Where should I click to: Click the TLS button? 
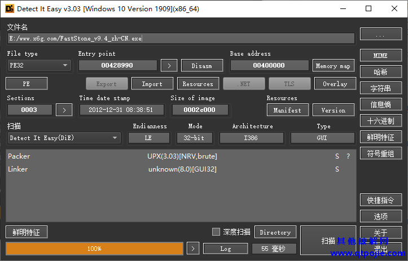289,84
